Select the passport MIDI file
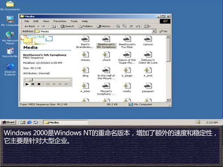Viewport: 223px width, 167px height. click(x=148, y=88)
